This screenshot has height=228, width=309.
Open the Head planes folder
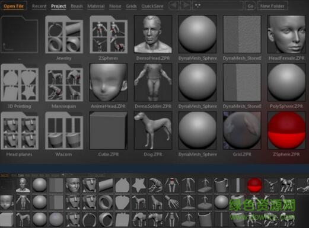20,130
